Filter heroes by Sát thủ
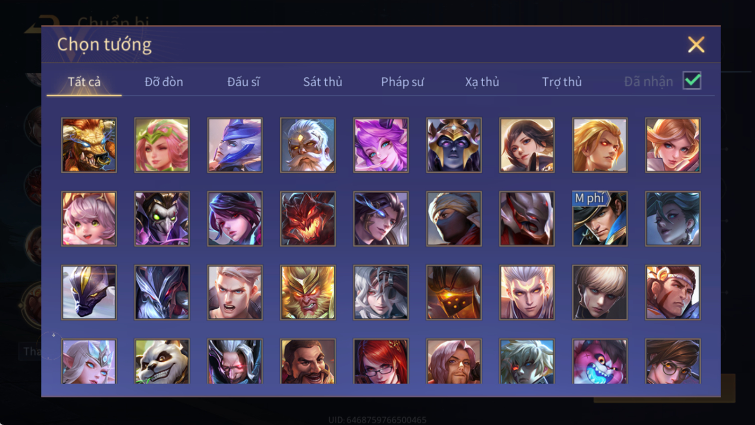The image size is (755, 425). click(323, 82)
